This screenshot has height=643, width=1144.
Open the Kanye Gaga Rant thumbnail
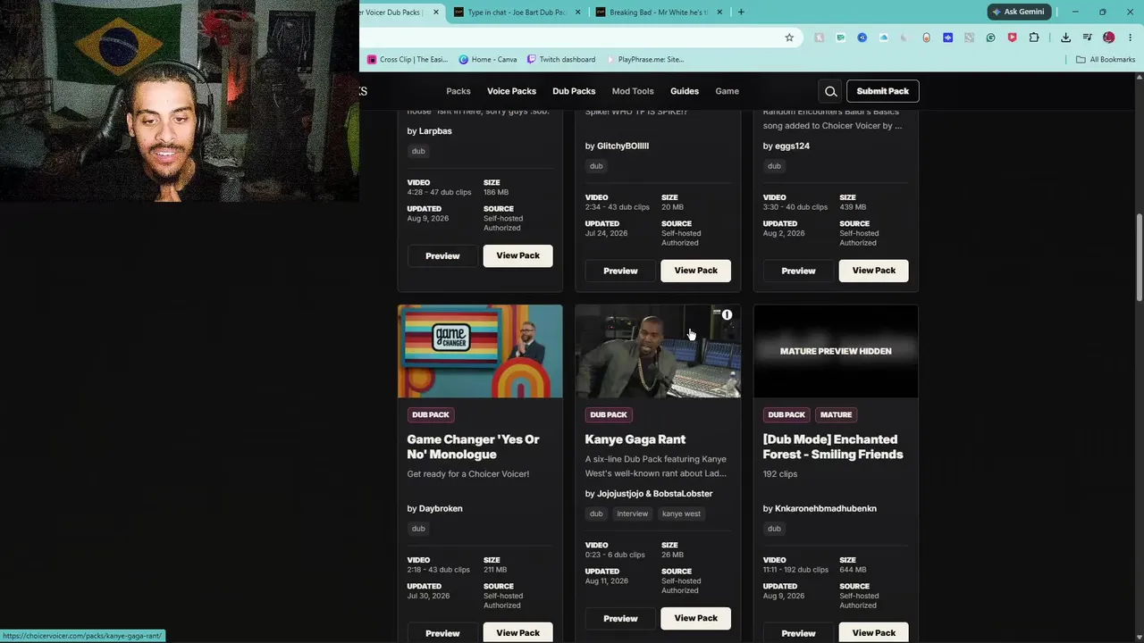click(658, 351)
